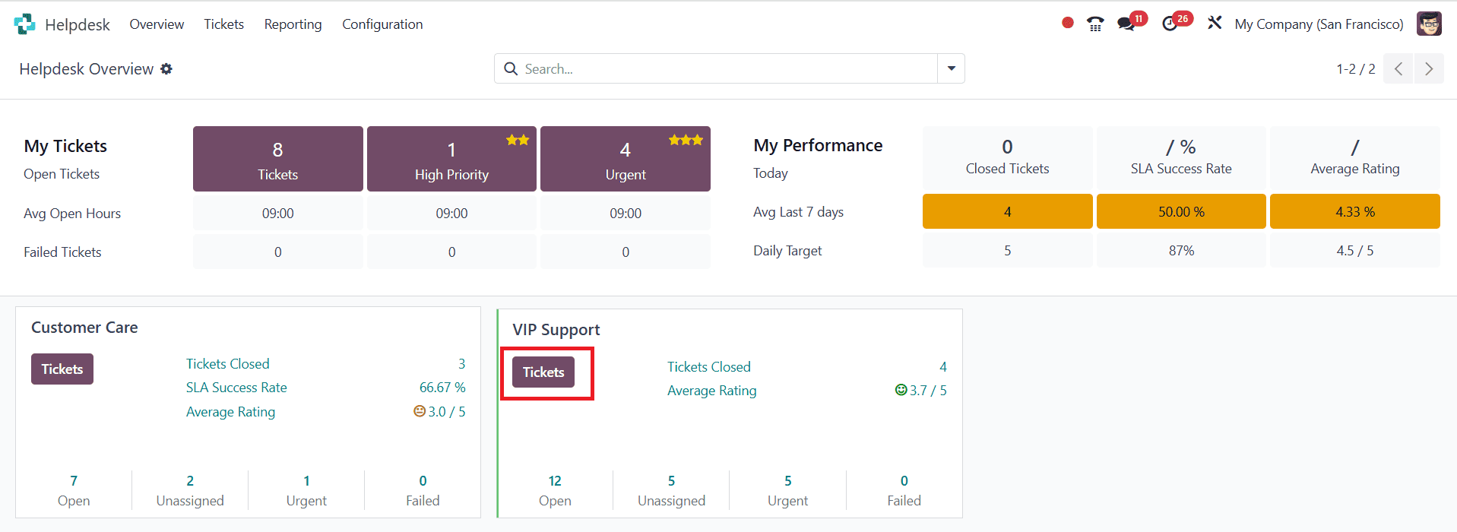Click the VIP Support Tickets button
This screenshot has width=1457, height=532.
click(543, 372)
